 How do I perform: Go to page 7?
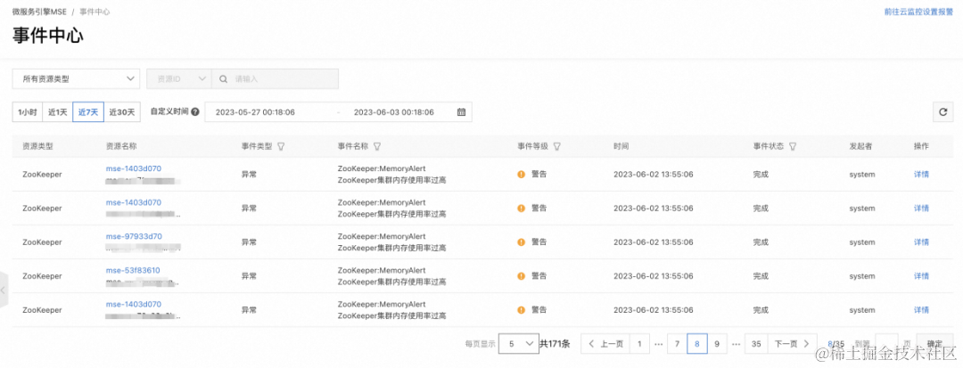pos(677,344)
